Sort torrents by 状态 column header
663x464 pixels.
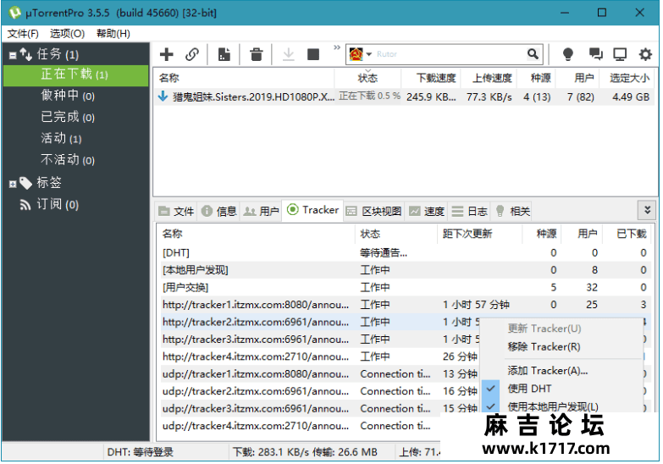(367, 78)
